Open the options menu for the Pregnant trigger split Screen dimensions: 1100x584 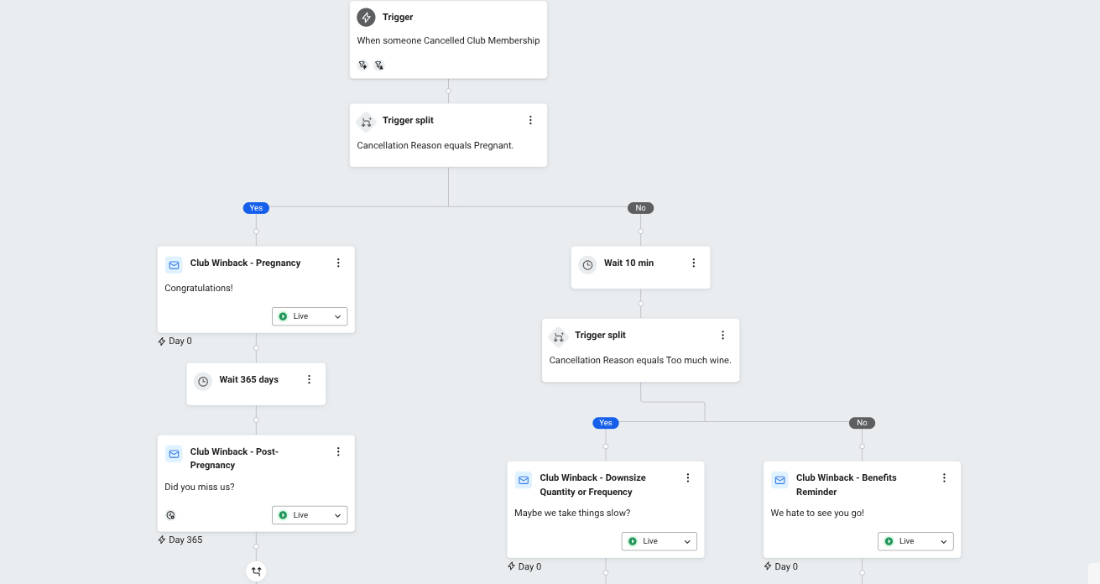[x=530, y=121]
